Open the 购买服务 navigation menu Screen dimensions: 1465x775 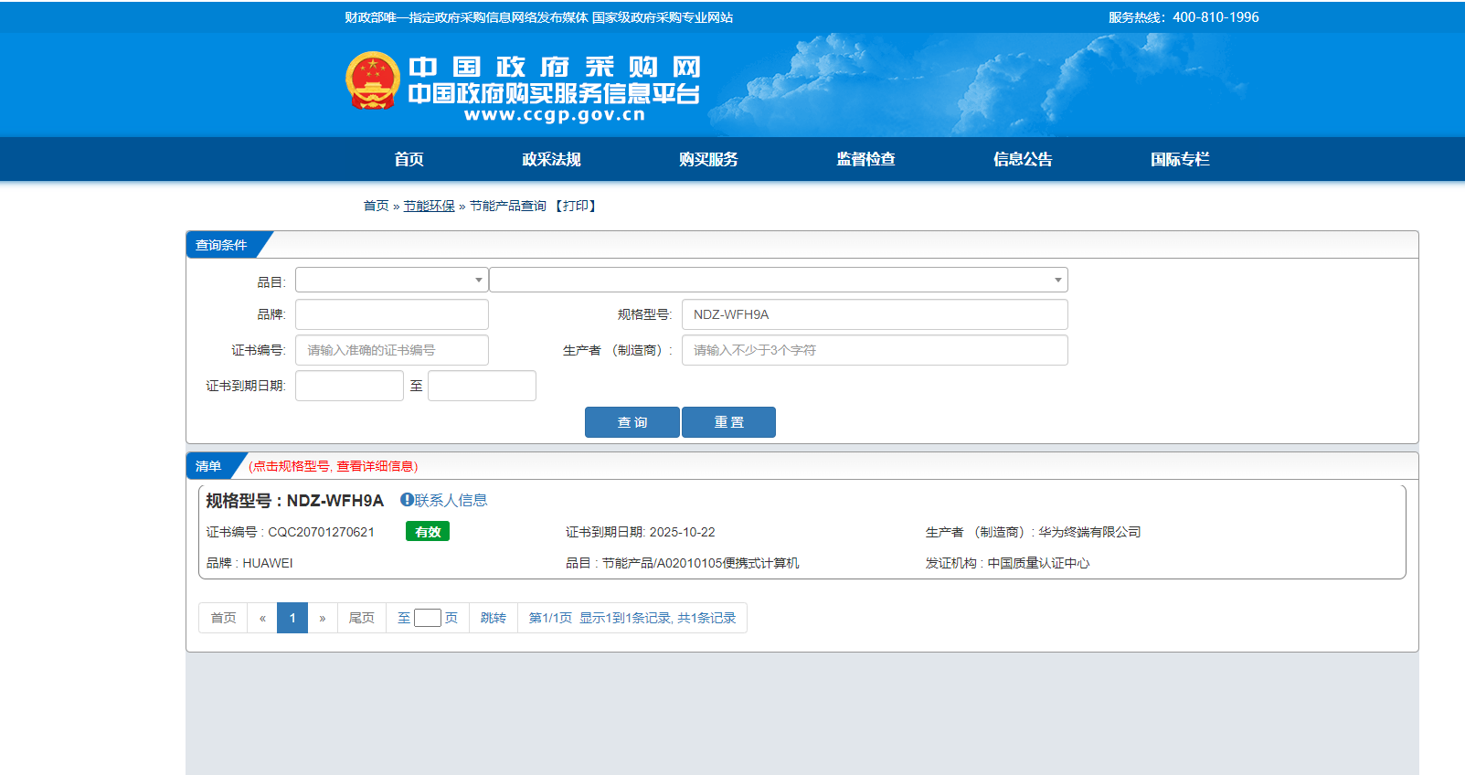tap(708, 159)
